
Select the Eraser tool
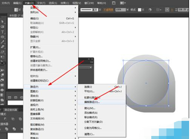[x=2, y=47]
